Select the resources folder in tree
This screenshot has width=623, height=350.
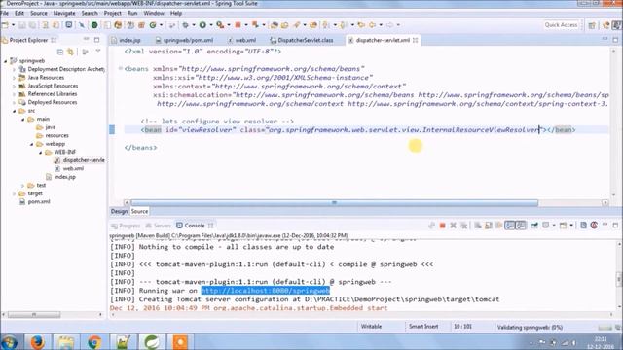coord(53,136)
